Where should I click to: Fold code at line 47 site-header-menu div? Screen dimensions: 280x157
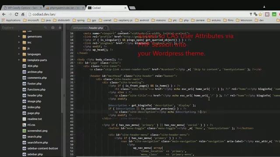point(75,135)
